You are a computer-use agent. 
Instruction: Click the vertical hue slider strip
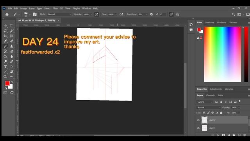246,54
